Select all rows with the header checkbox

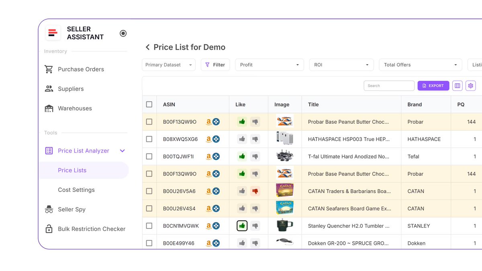(x=149, y=104)
